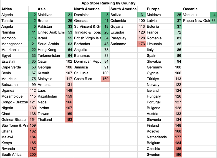
Task: Select Thailand's red ranking cell 183
Action: [x=69, y=120]
